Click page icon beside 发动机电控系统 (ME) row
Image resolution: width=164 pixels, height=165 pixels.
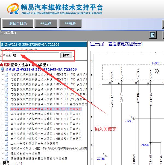coord(6,149)
